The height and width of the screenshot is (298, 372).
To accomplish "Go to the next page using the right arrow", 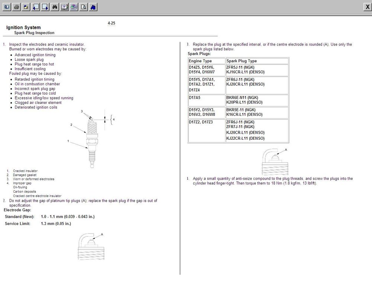I will click(45, 7).
